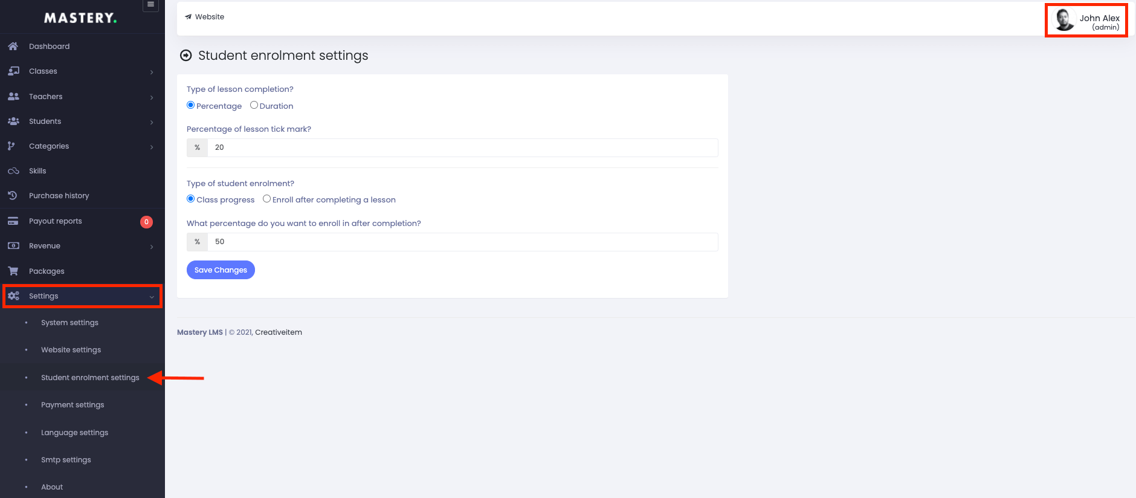Go to Website settings submenu

[71, 350]
